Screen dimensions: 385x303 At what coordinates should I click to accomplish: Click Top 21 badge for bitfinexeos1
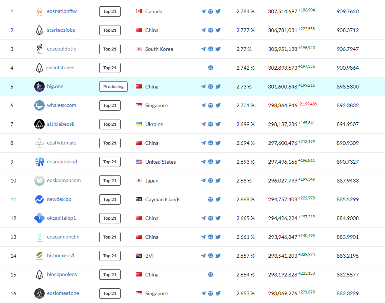coord(110,256)
